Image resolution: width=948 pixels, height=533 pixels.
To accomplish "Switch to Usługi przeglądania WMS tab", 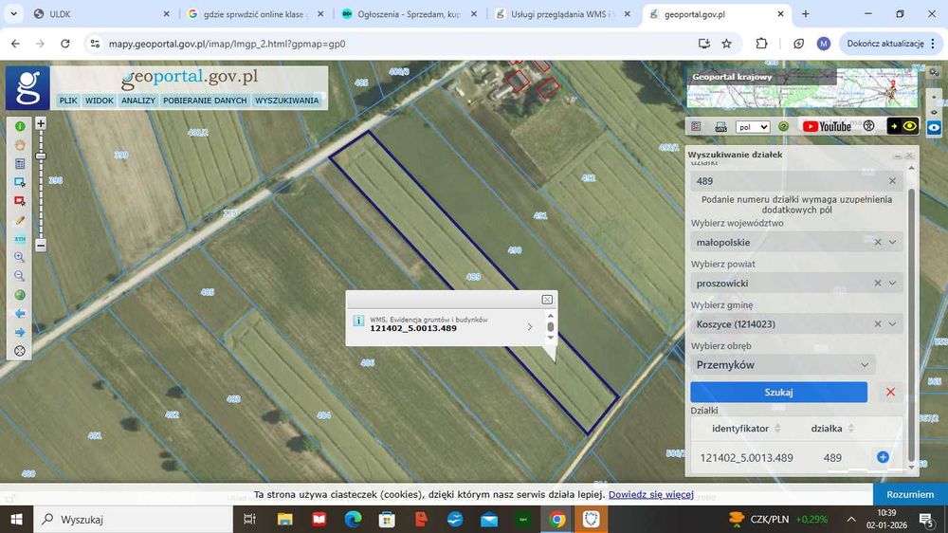I will pos(562,14).
